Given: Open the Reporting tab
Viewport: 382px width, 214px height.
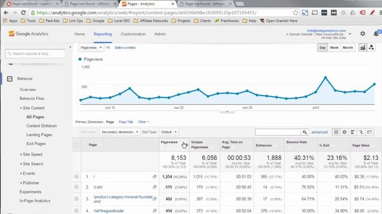Looking at the screenshot, I should (x=103, y=34).
